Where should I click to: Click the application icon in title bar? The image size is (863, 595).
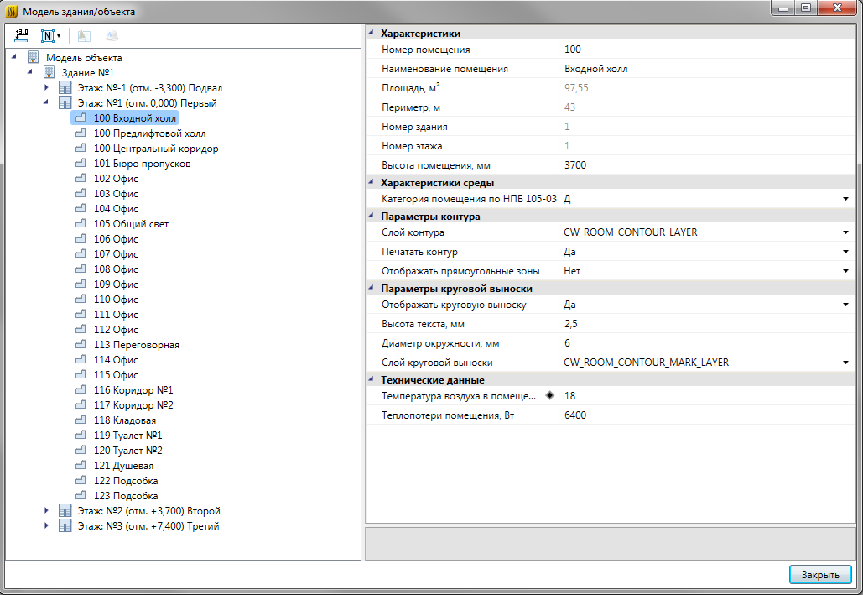(11, 11)
